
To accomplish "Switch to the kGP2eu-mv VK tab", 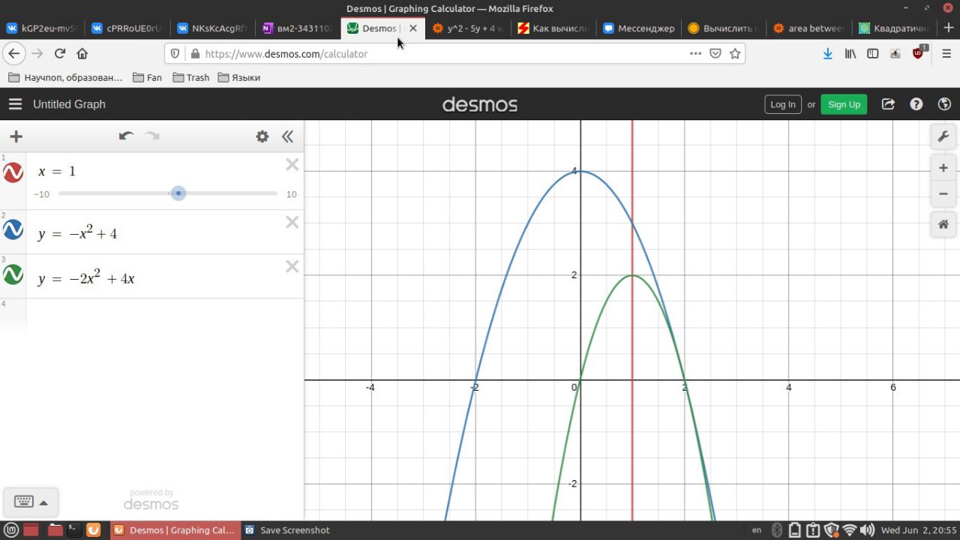I will [x=42, y=28].
